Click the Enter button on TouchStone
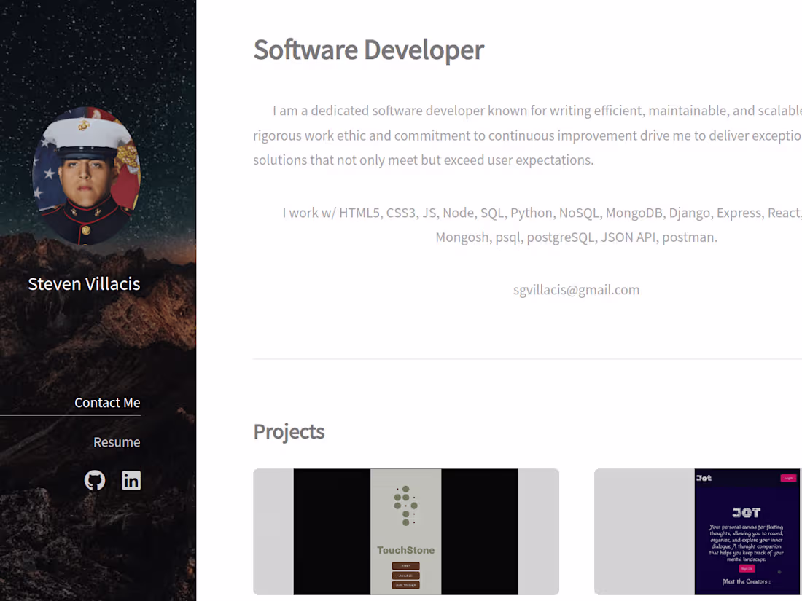Image resolution: width=802 pixels, height=601 pixels. point(405,566)
